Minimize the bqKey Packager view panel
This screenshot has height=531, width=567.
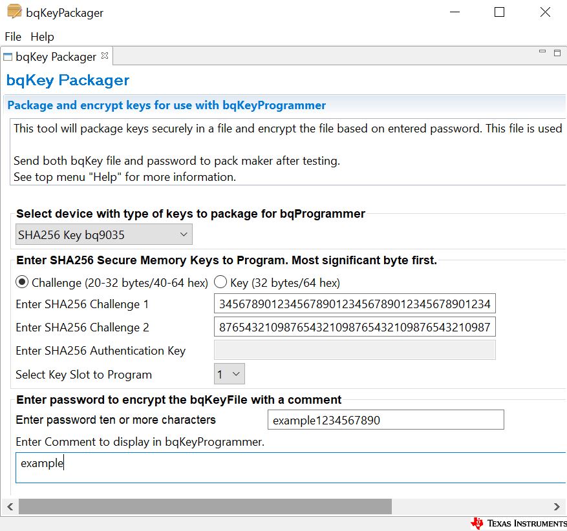pos(542,53)
